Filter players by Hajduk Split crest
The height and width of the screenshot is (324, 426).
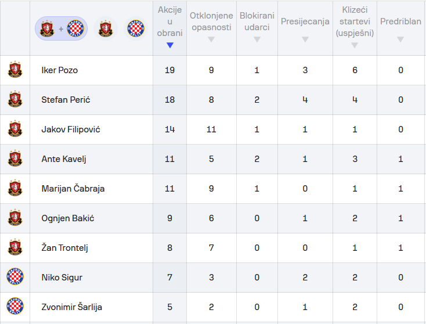tap(136, 28)
